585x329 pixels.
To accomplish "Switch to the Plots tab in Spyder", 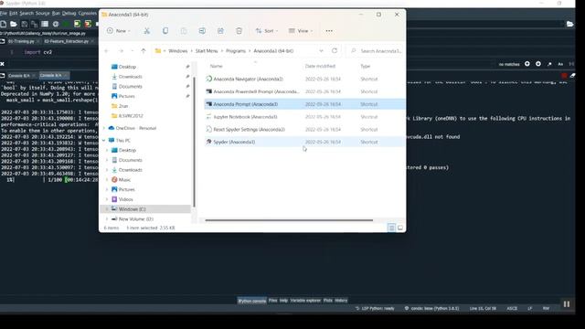I will point(328,301).
